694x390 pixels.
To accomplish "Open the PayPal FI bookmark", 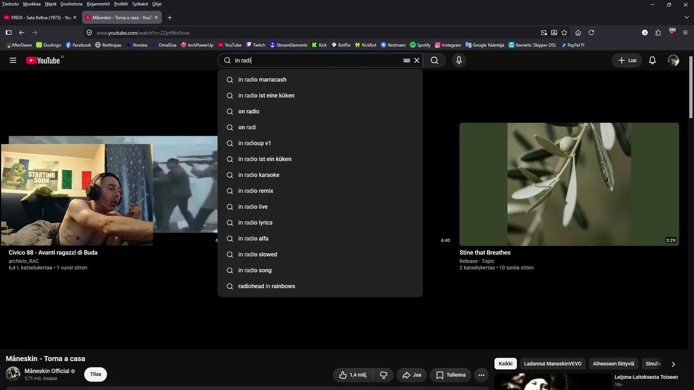I will [x=573, y=45].
